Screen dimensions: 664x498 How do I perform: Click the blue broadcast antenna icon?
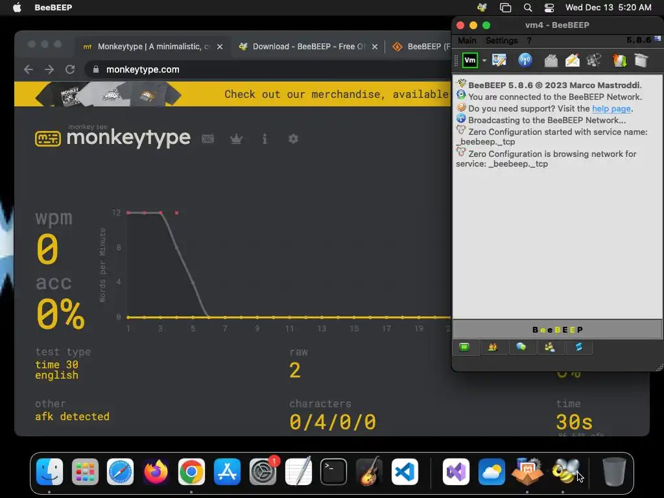[525, 60]
